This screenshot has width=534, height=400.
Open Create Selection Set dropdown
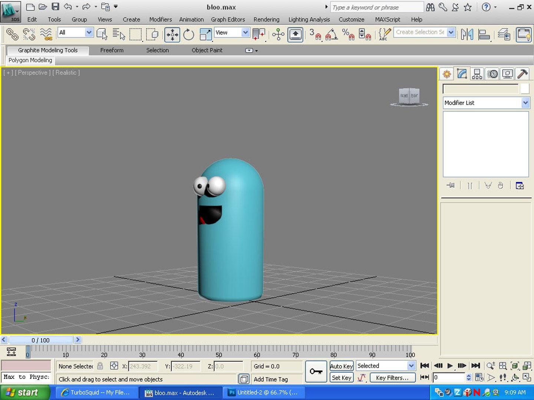coord(451,32)
